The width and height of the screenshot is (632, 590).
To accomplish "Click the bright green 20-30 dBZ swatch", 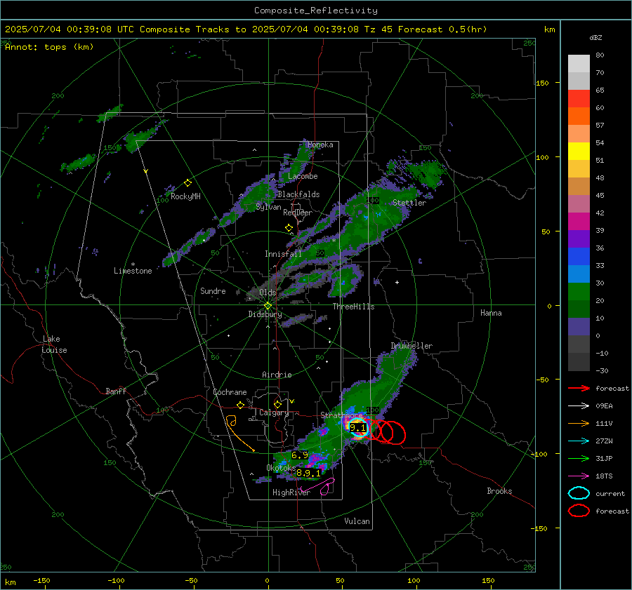I will click(x=579, y=292).
